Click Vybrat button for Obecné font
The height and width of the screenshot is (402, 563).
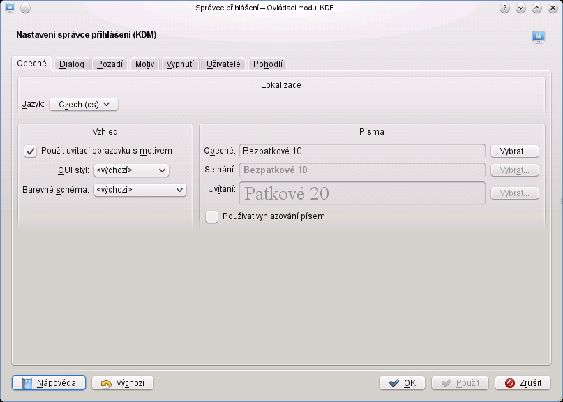click(515, 151)
